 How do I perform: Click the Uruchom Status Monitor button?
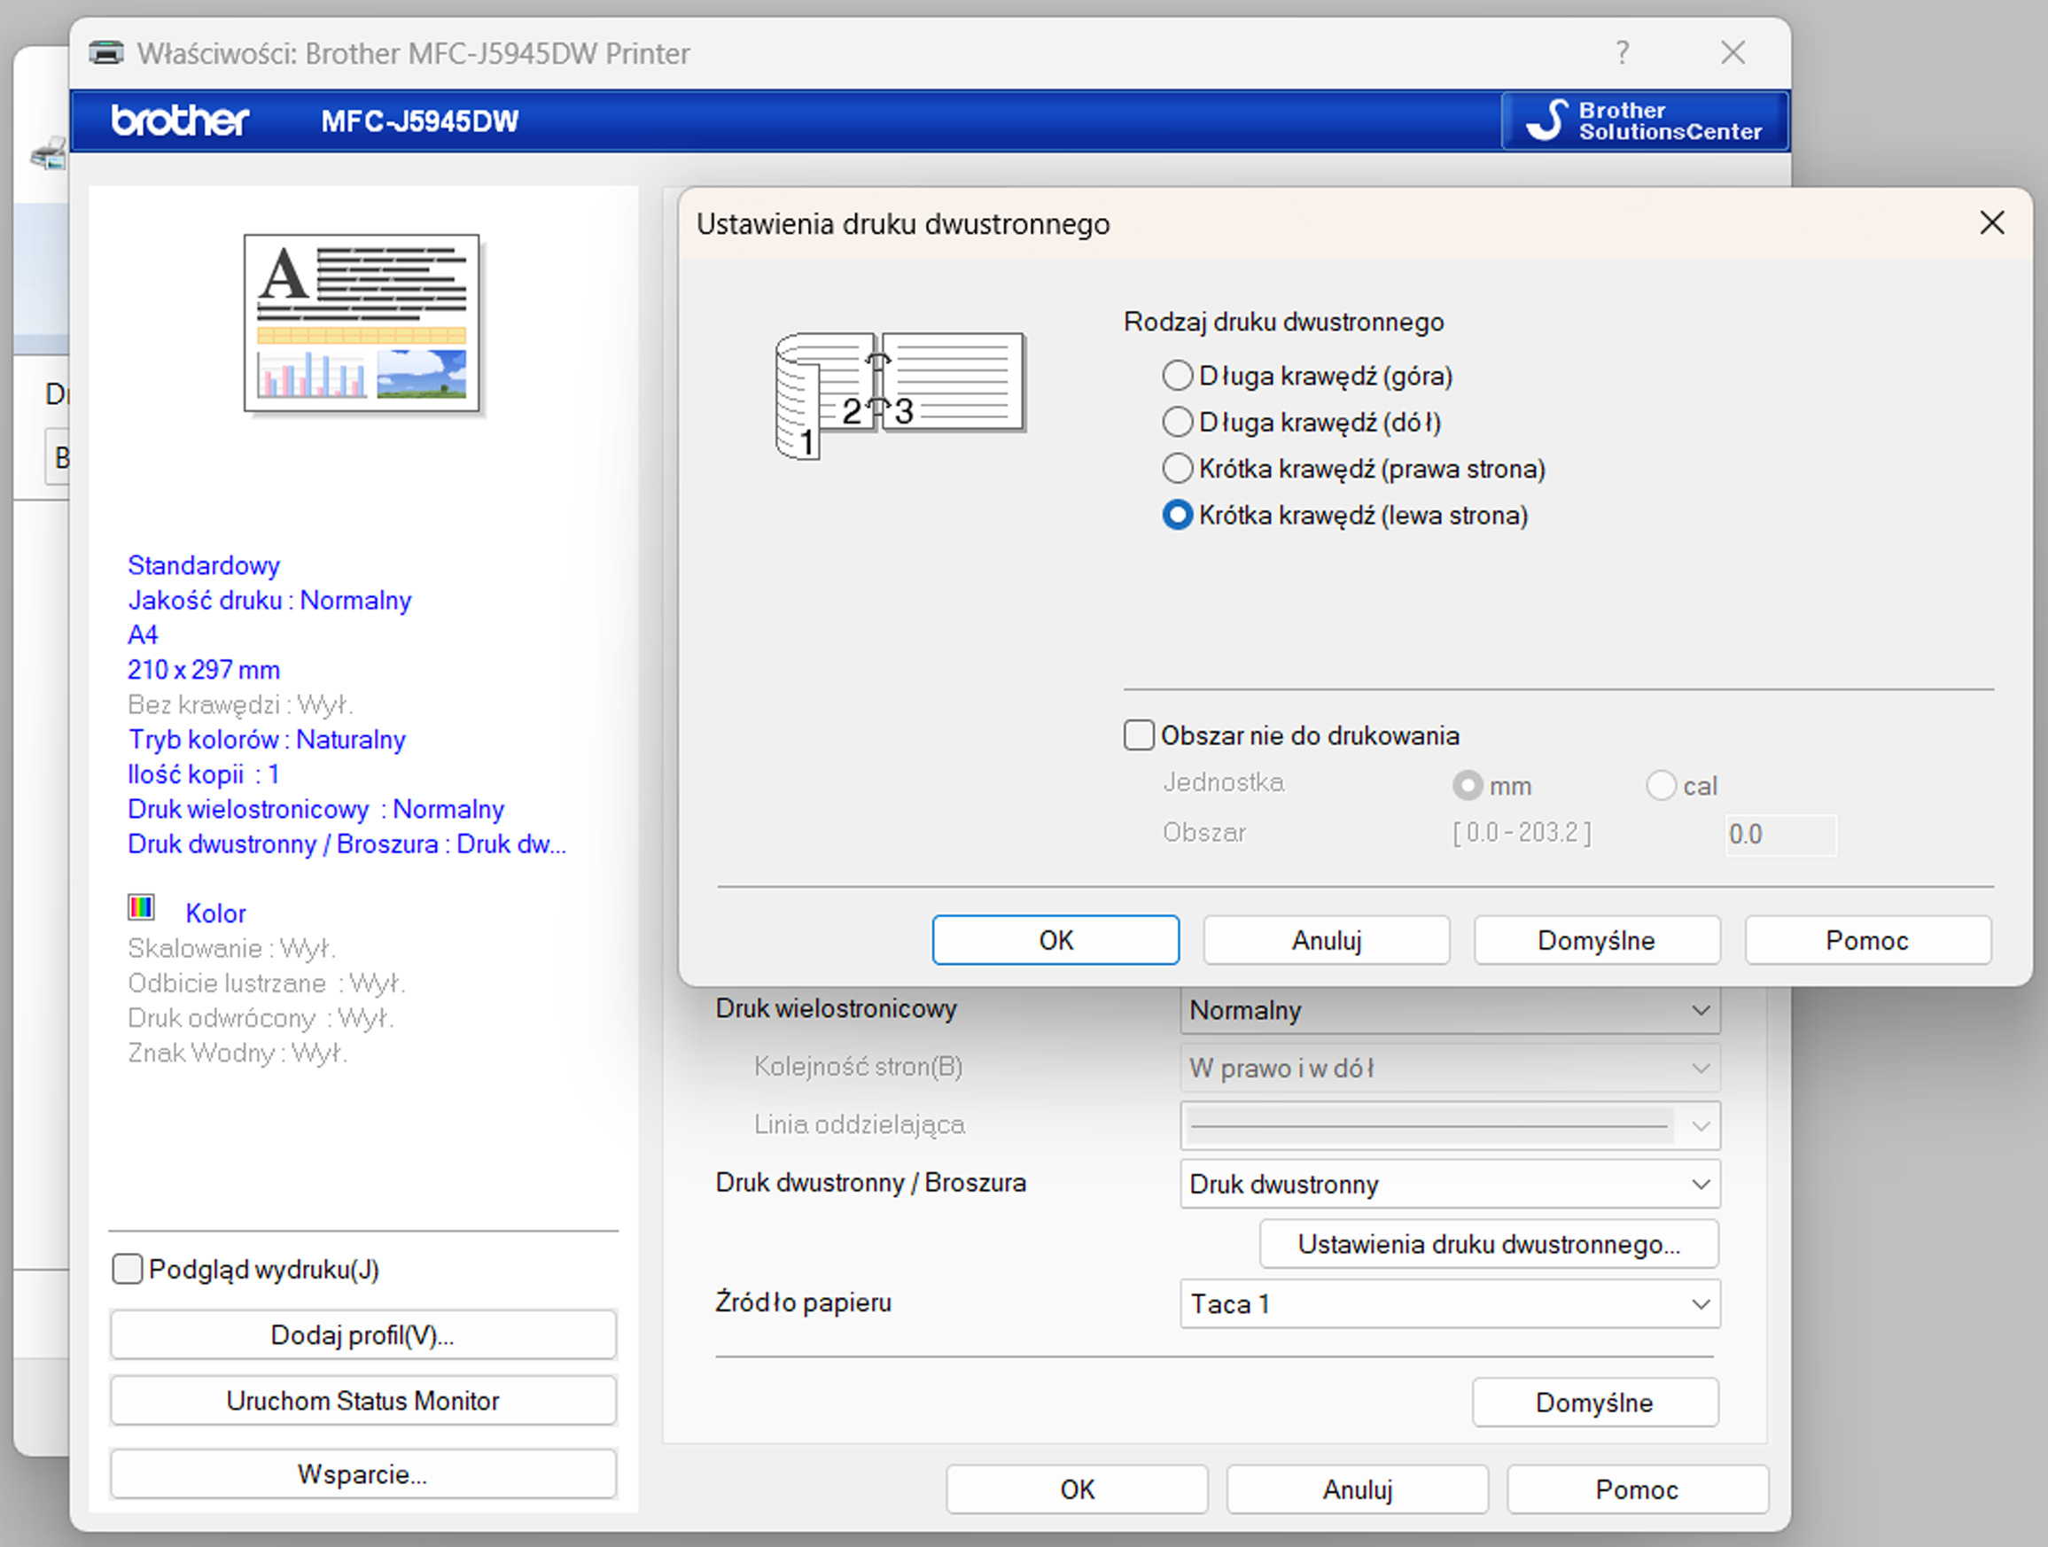click(363, 1400)
